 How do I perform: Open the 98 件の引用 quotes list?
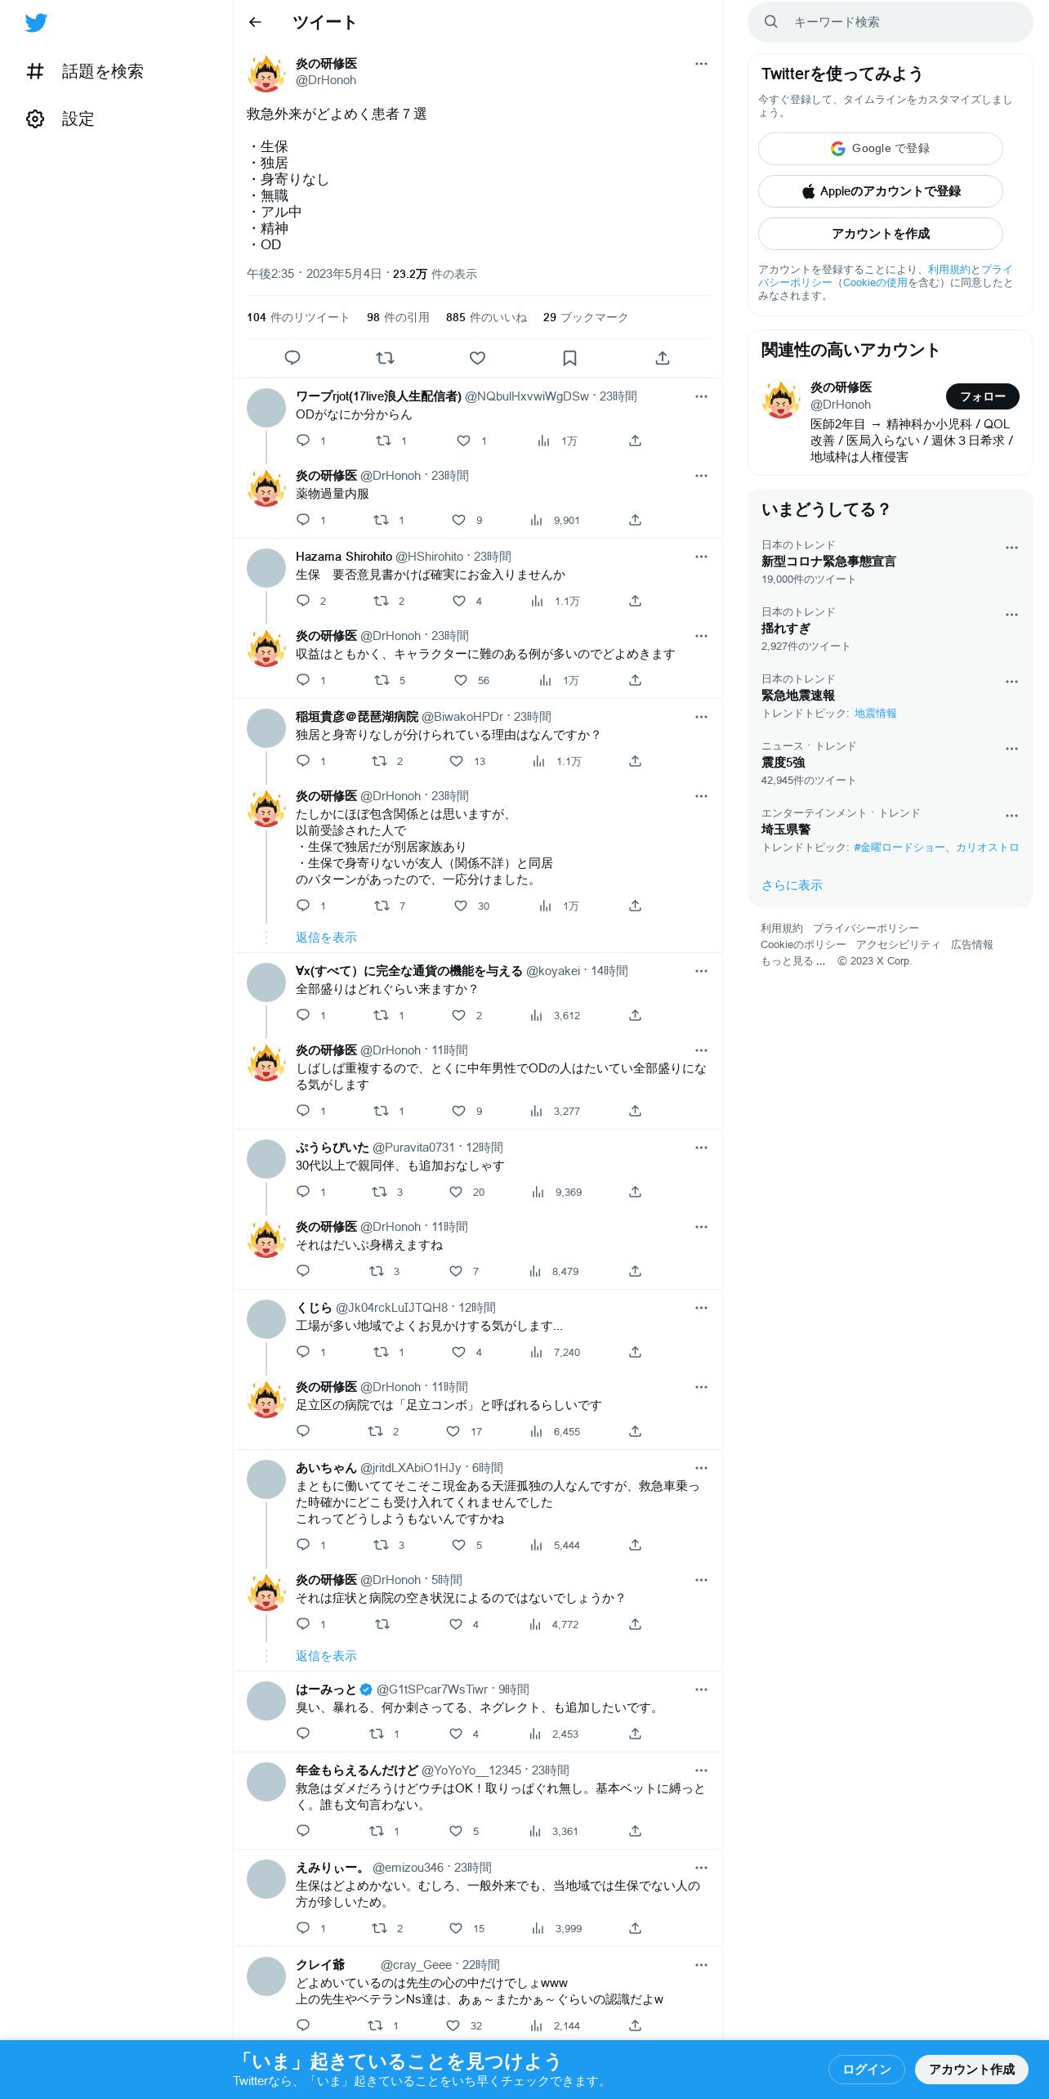(x=398, y=317)
